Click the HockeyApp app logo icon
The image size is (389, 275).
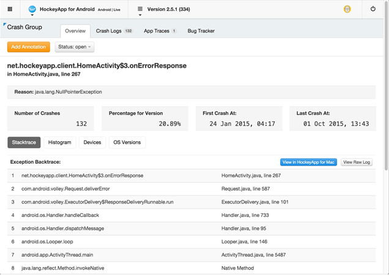point(32,9)
